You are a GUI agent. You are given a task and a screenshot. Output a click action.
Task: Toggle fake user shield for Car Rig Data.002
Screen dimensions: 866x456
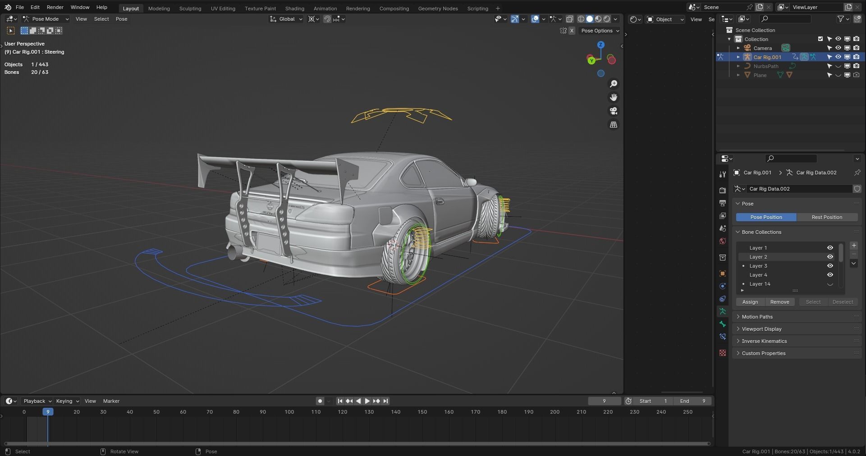click(857, 189)
